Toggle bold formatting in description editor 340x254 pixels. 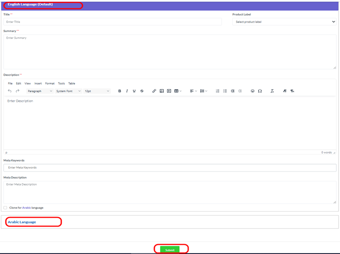(x=119, y=91)
